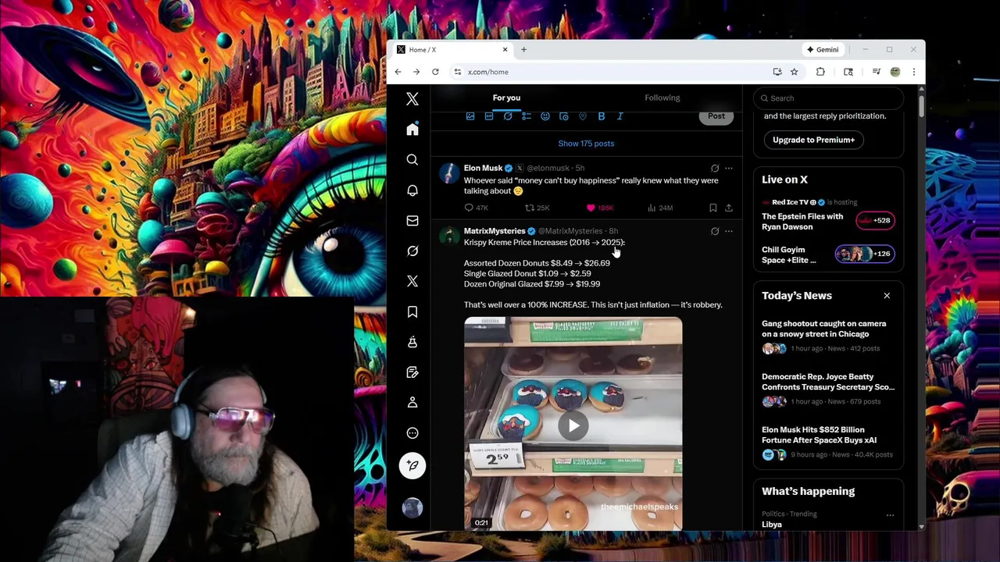
Task: Open Messages envelope icon
Action: coord(412,221)
